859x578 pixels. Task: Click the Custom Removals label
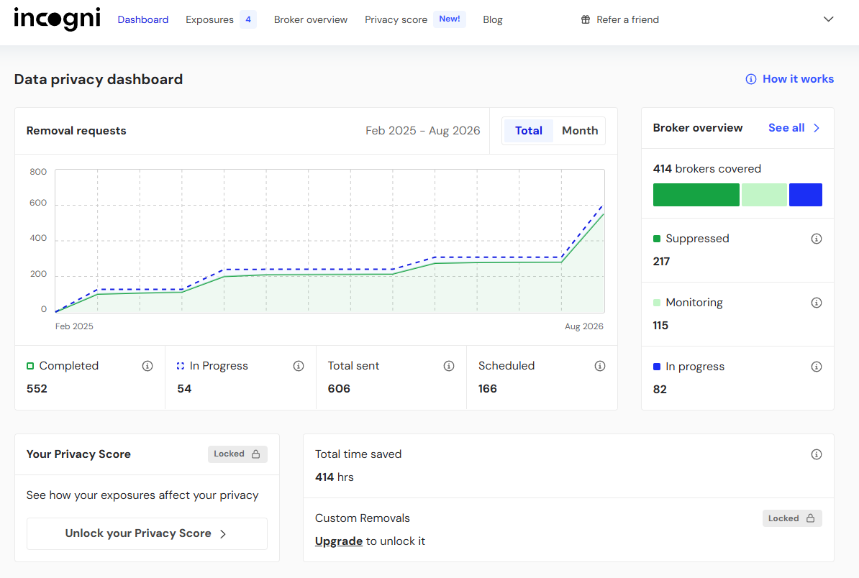pyautogui.click(x=362, y=518)
